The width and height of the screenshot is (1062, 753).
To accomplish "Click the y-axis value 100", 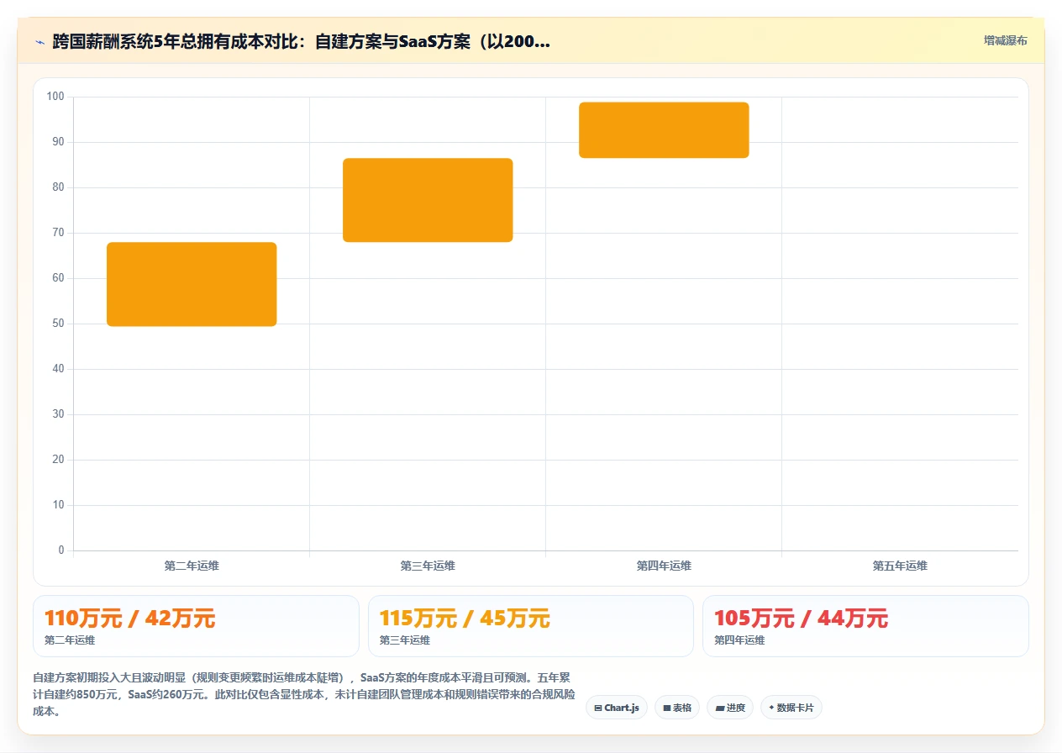I will (x=55, y=97).
